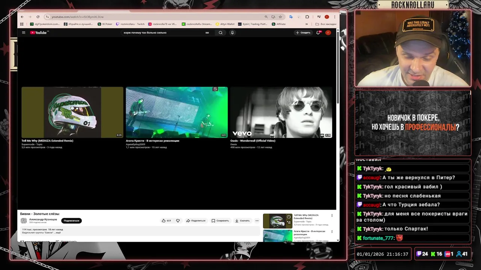Open the Chrome three-dot menu

(334, 17)
